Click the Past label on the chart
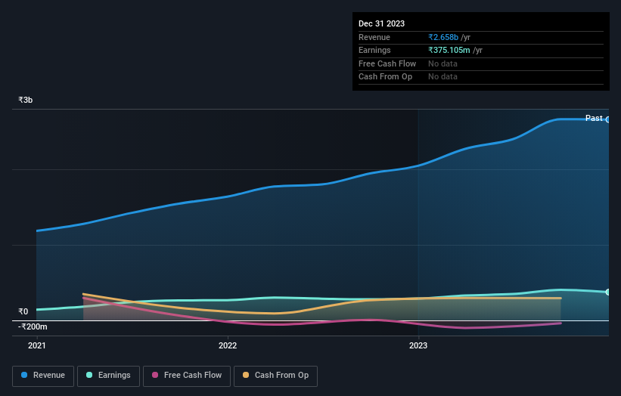 tap(594, 119)
